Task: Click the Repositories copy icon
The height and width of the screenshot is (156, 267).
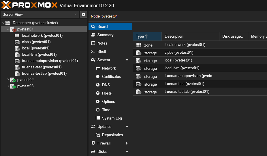Action: pos(98,135)
